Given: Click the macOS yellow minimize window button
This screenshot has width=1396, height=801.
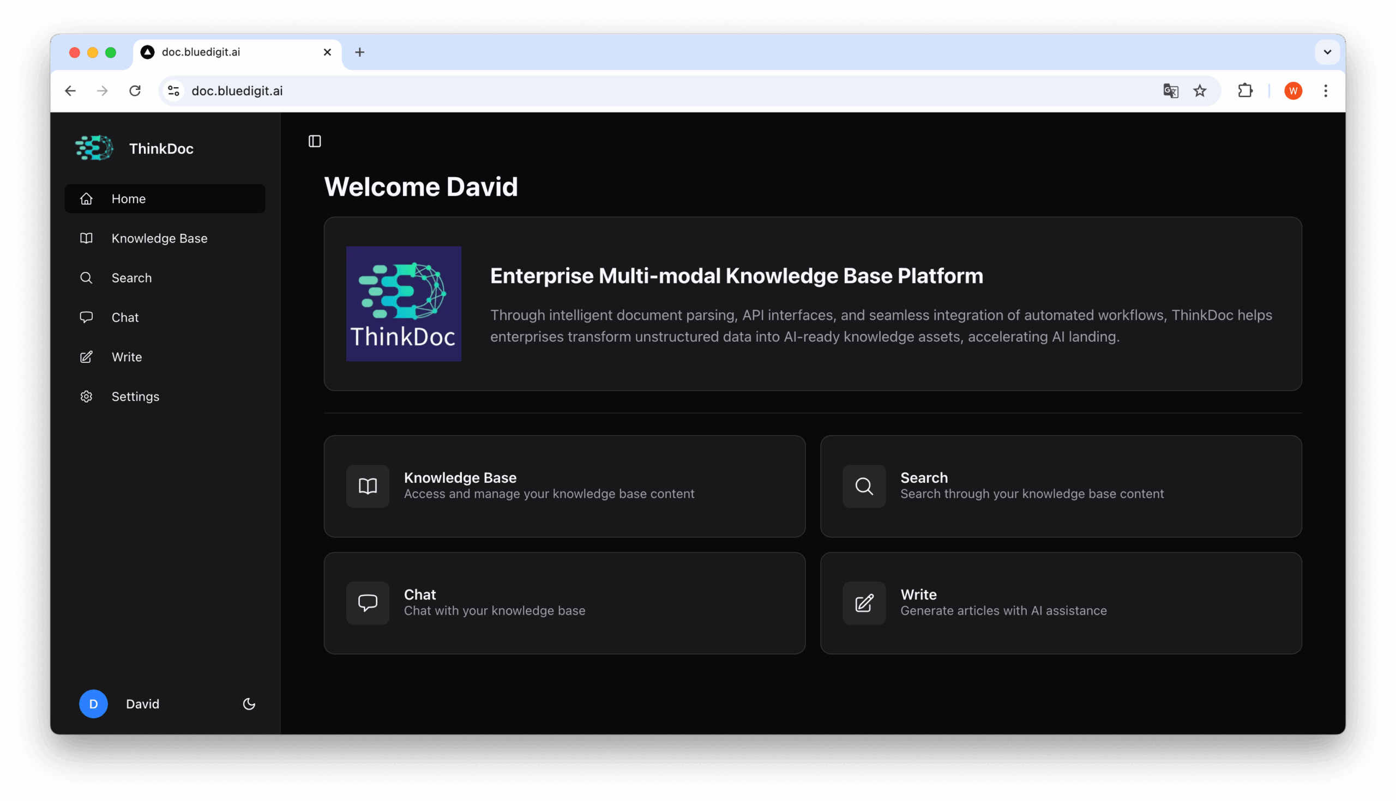Looking at the screenshot, I should [93, 52].
